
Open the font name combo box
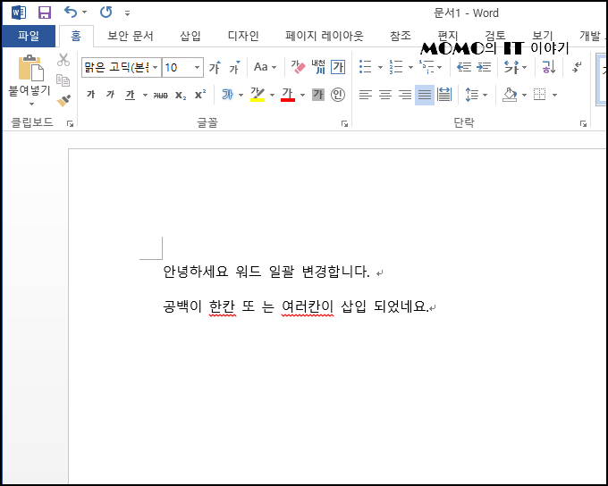[x=121, y=67]
